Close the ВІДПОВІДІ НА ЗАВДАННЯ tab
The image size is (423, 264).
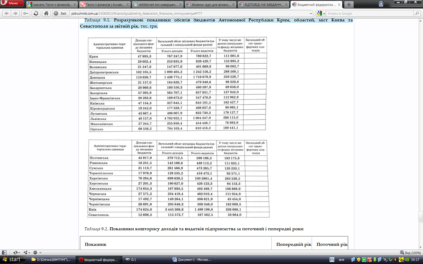click(x=286, y=5)
